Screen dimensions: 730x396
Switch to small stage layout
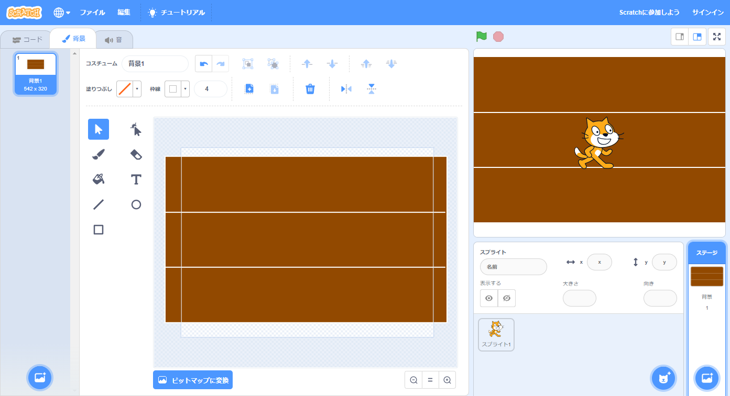point(680,37)
